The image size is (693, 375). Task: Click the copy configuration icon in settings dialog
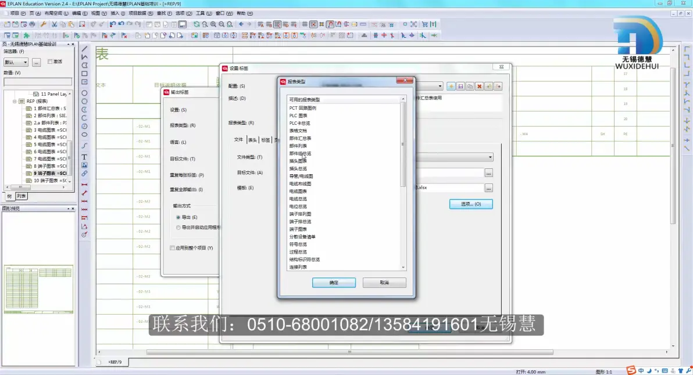[x=470, y=86]
